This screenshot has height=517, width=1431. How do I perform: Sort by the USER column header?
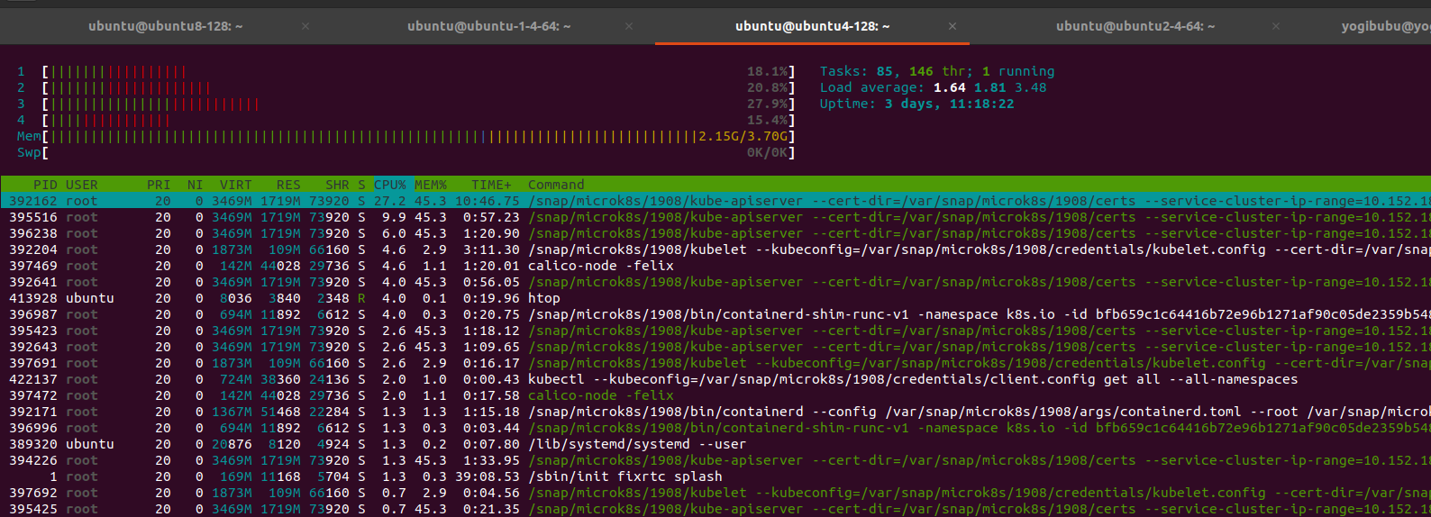coord(82,185)
